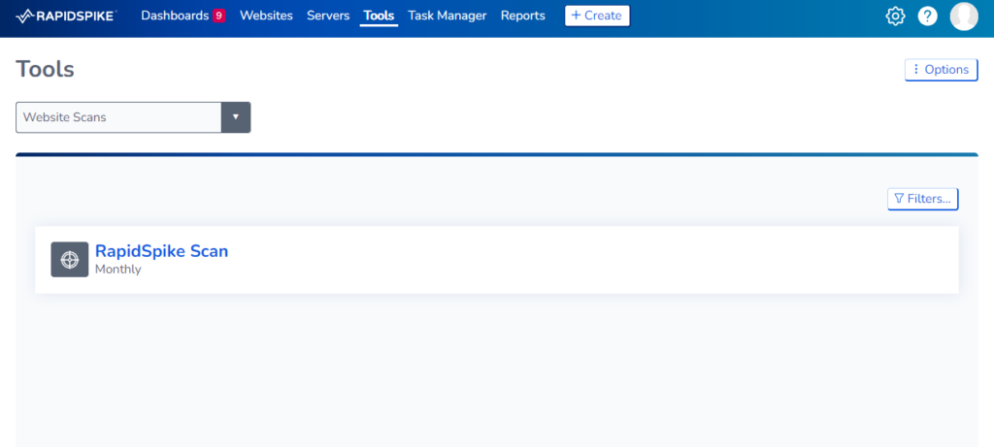This screenshot has height=447, width=994.
Task: Click the Create button
Action: pos(597,16)
